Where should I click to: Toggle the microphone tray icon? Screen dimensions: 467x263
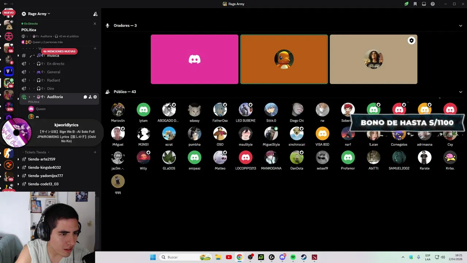(418, 257)
